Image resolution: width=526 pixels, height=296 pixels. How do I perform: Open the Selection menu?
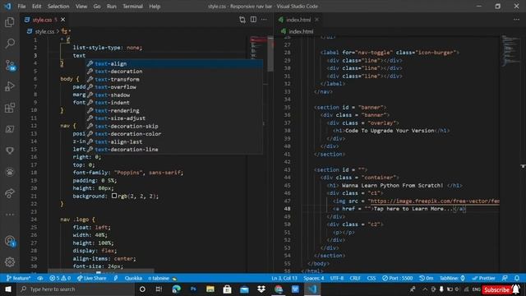coord(58,7)
